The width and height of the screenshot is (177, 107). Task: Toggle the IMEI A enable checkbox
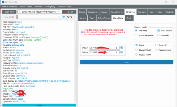click(122, 47)
